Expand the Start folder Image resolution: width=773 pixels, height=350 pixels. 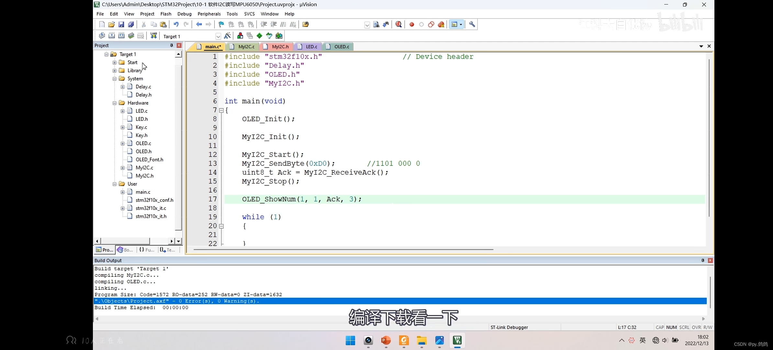(x=115, y=62)
